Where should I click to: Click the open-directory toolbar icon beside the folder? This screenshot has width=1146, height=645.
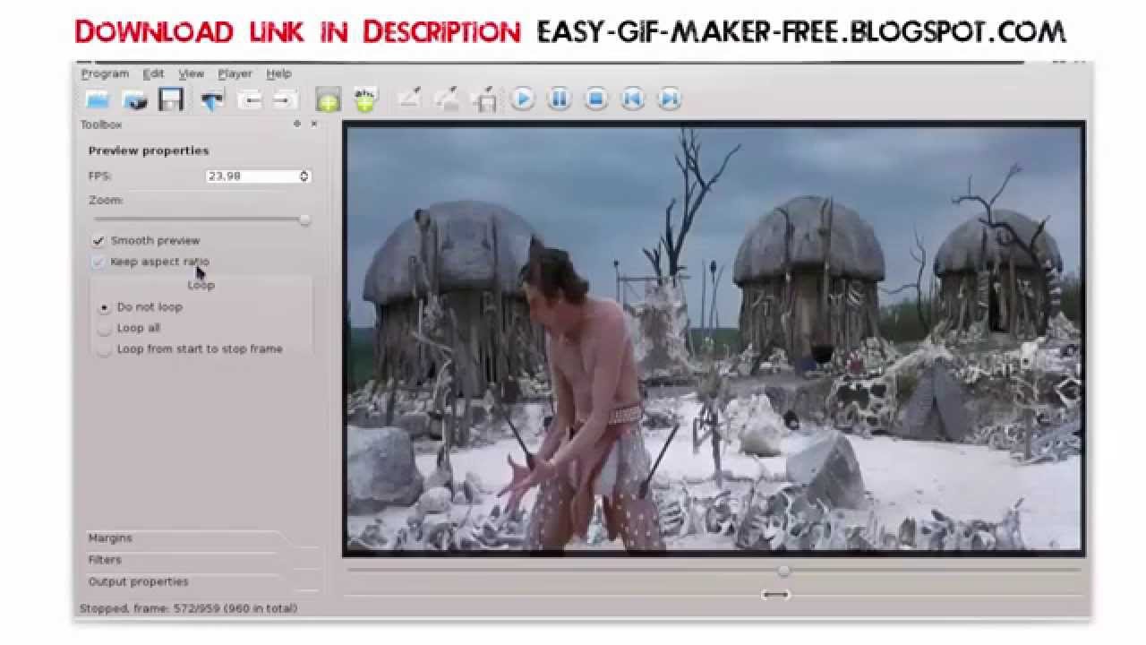(x=134, y=99)
